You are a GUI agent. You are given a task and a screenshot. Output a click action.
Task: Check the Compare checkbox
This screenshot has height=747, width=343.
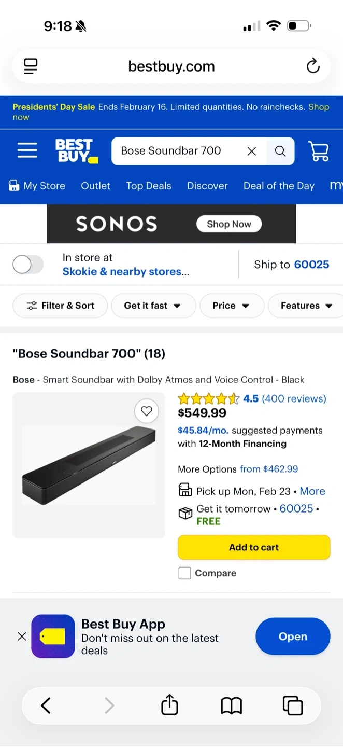(184, 573)
